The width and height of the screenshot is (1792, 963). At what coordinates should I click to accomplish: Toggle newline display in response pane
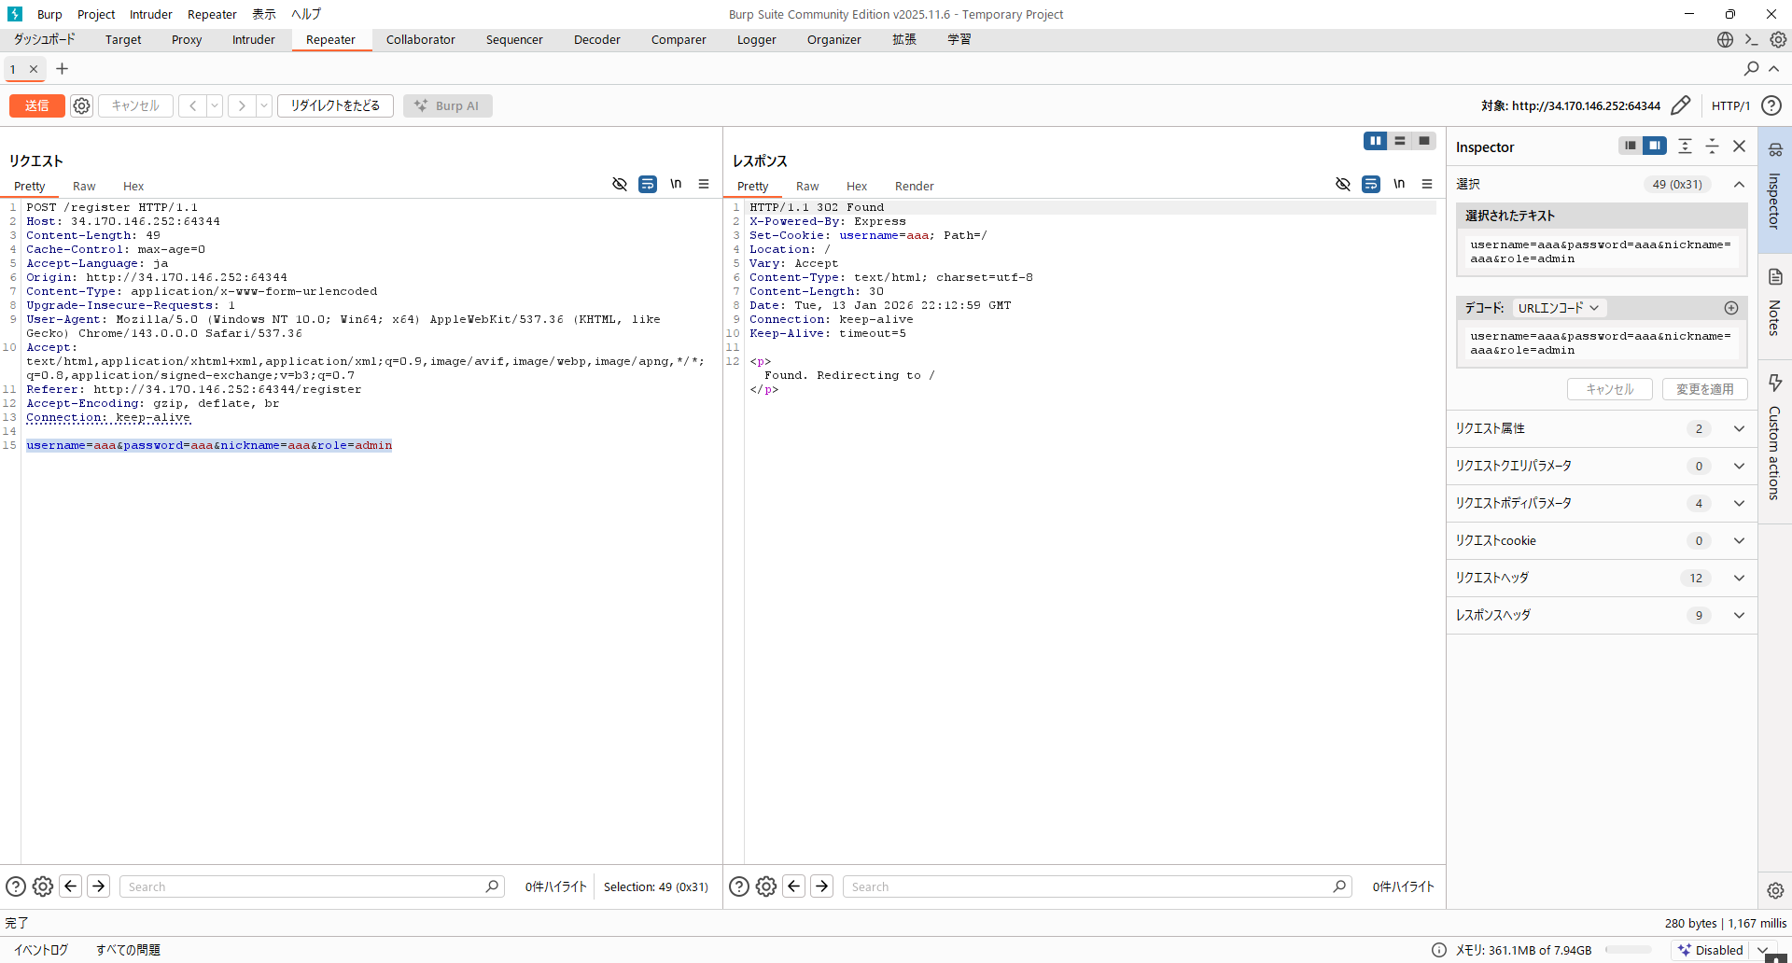tap(1399, 184)
